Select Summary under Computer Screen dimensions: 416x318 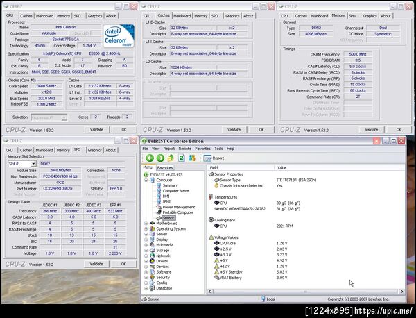point(170,185)
